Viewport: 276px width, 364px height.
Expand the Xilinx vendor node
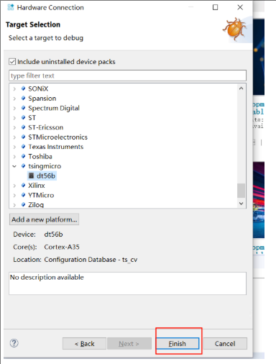[14, 186]
